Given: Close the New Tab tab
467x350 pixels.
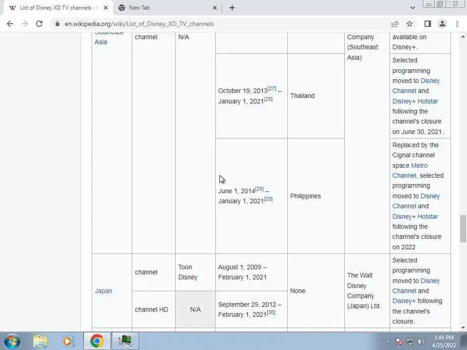Looking at the screenshot, I should coord(215,8).
